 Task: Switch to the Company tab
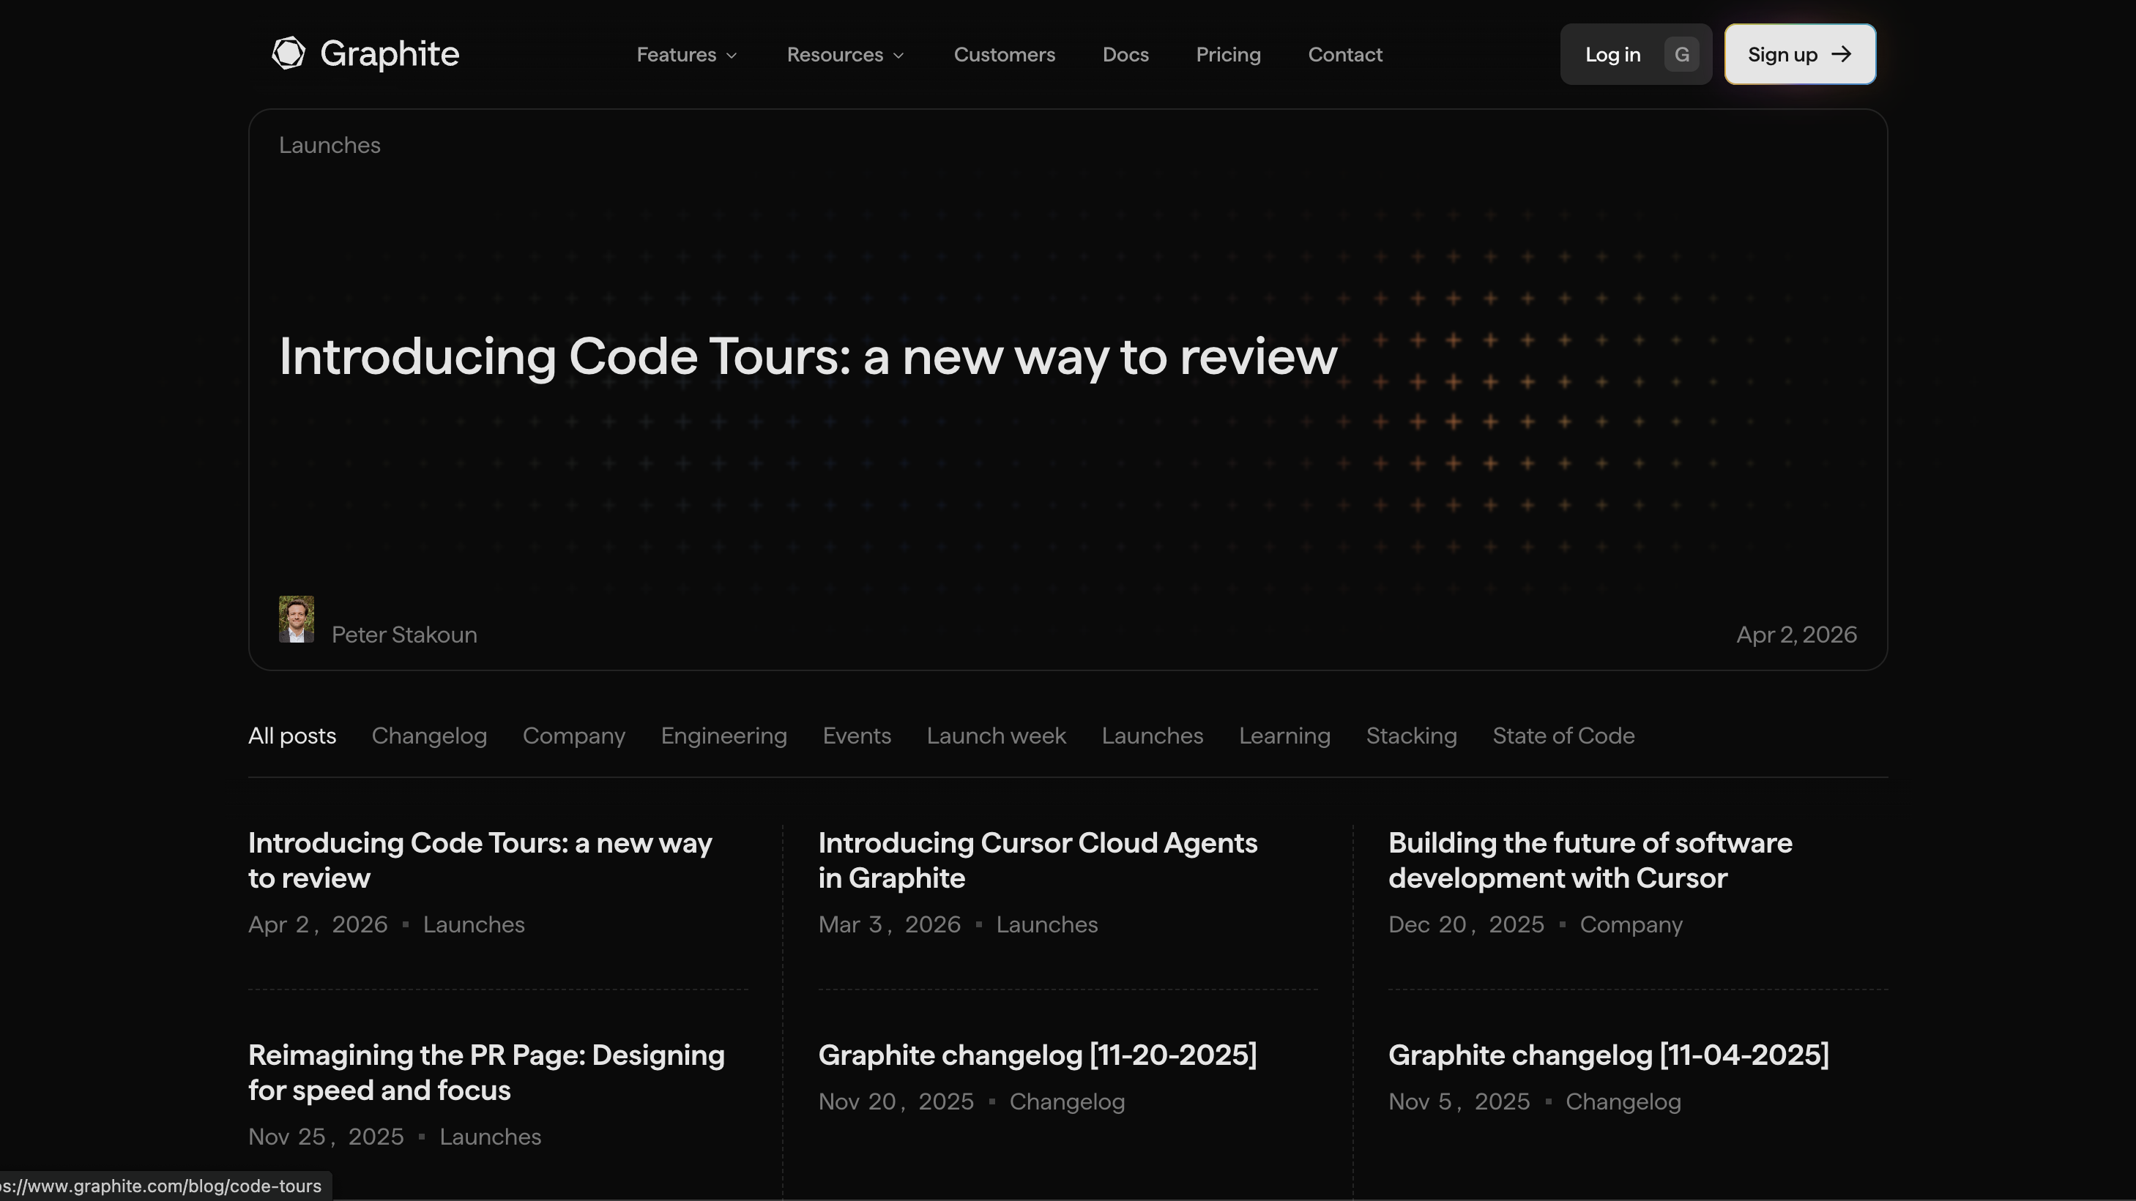(x=574, y=736)
